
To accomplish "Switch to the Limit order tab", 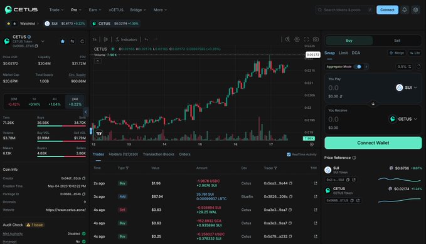I will click(343, 53).
